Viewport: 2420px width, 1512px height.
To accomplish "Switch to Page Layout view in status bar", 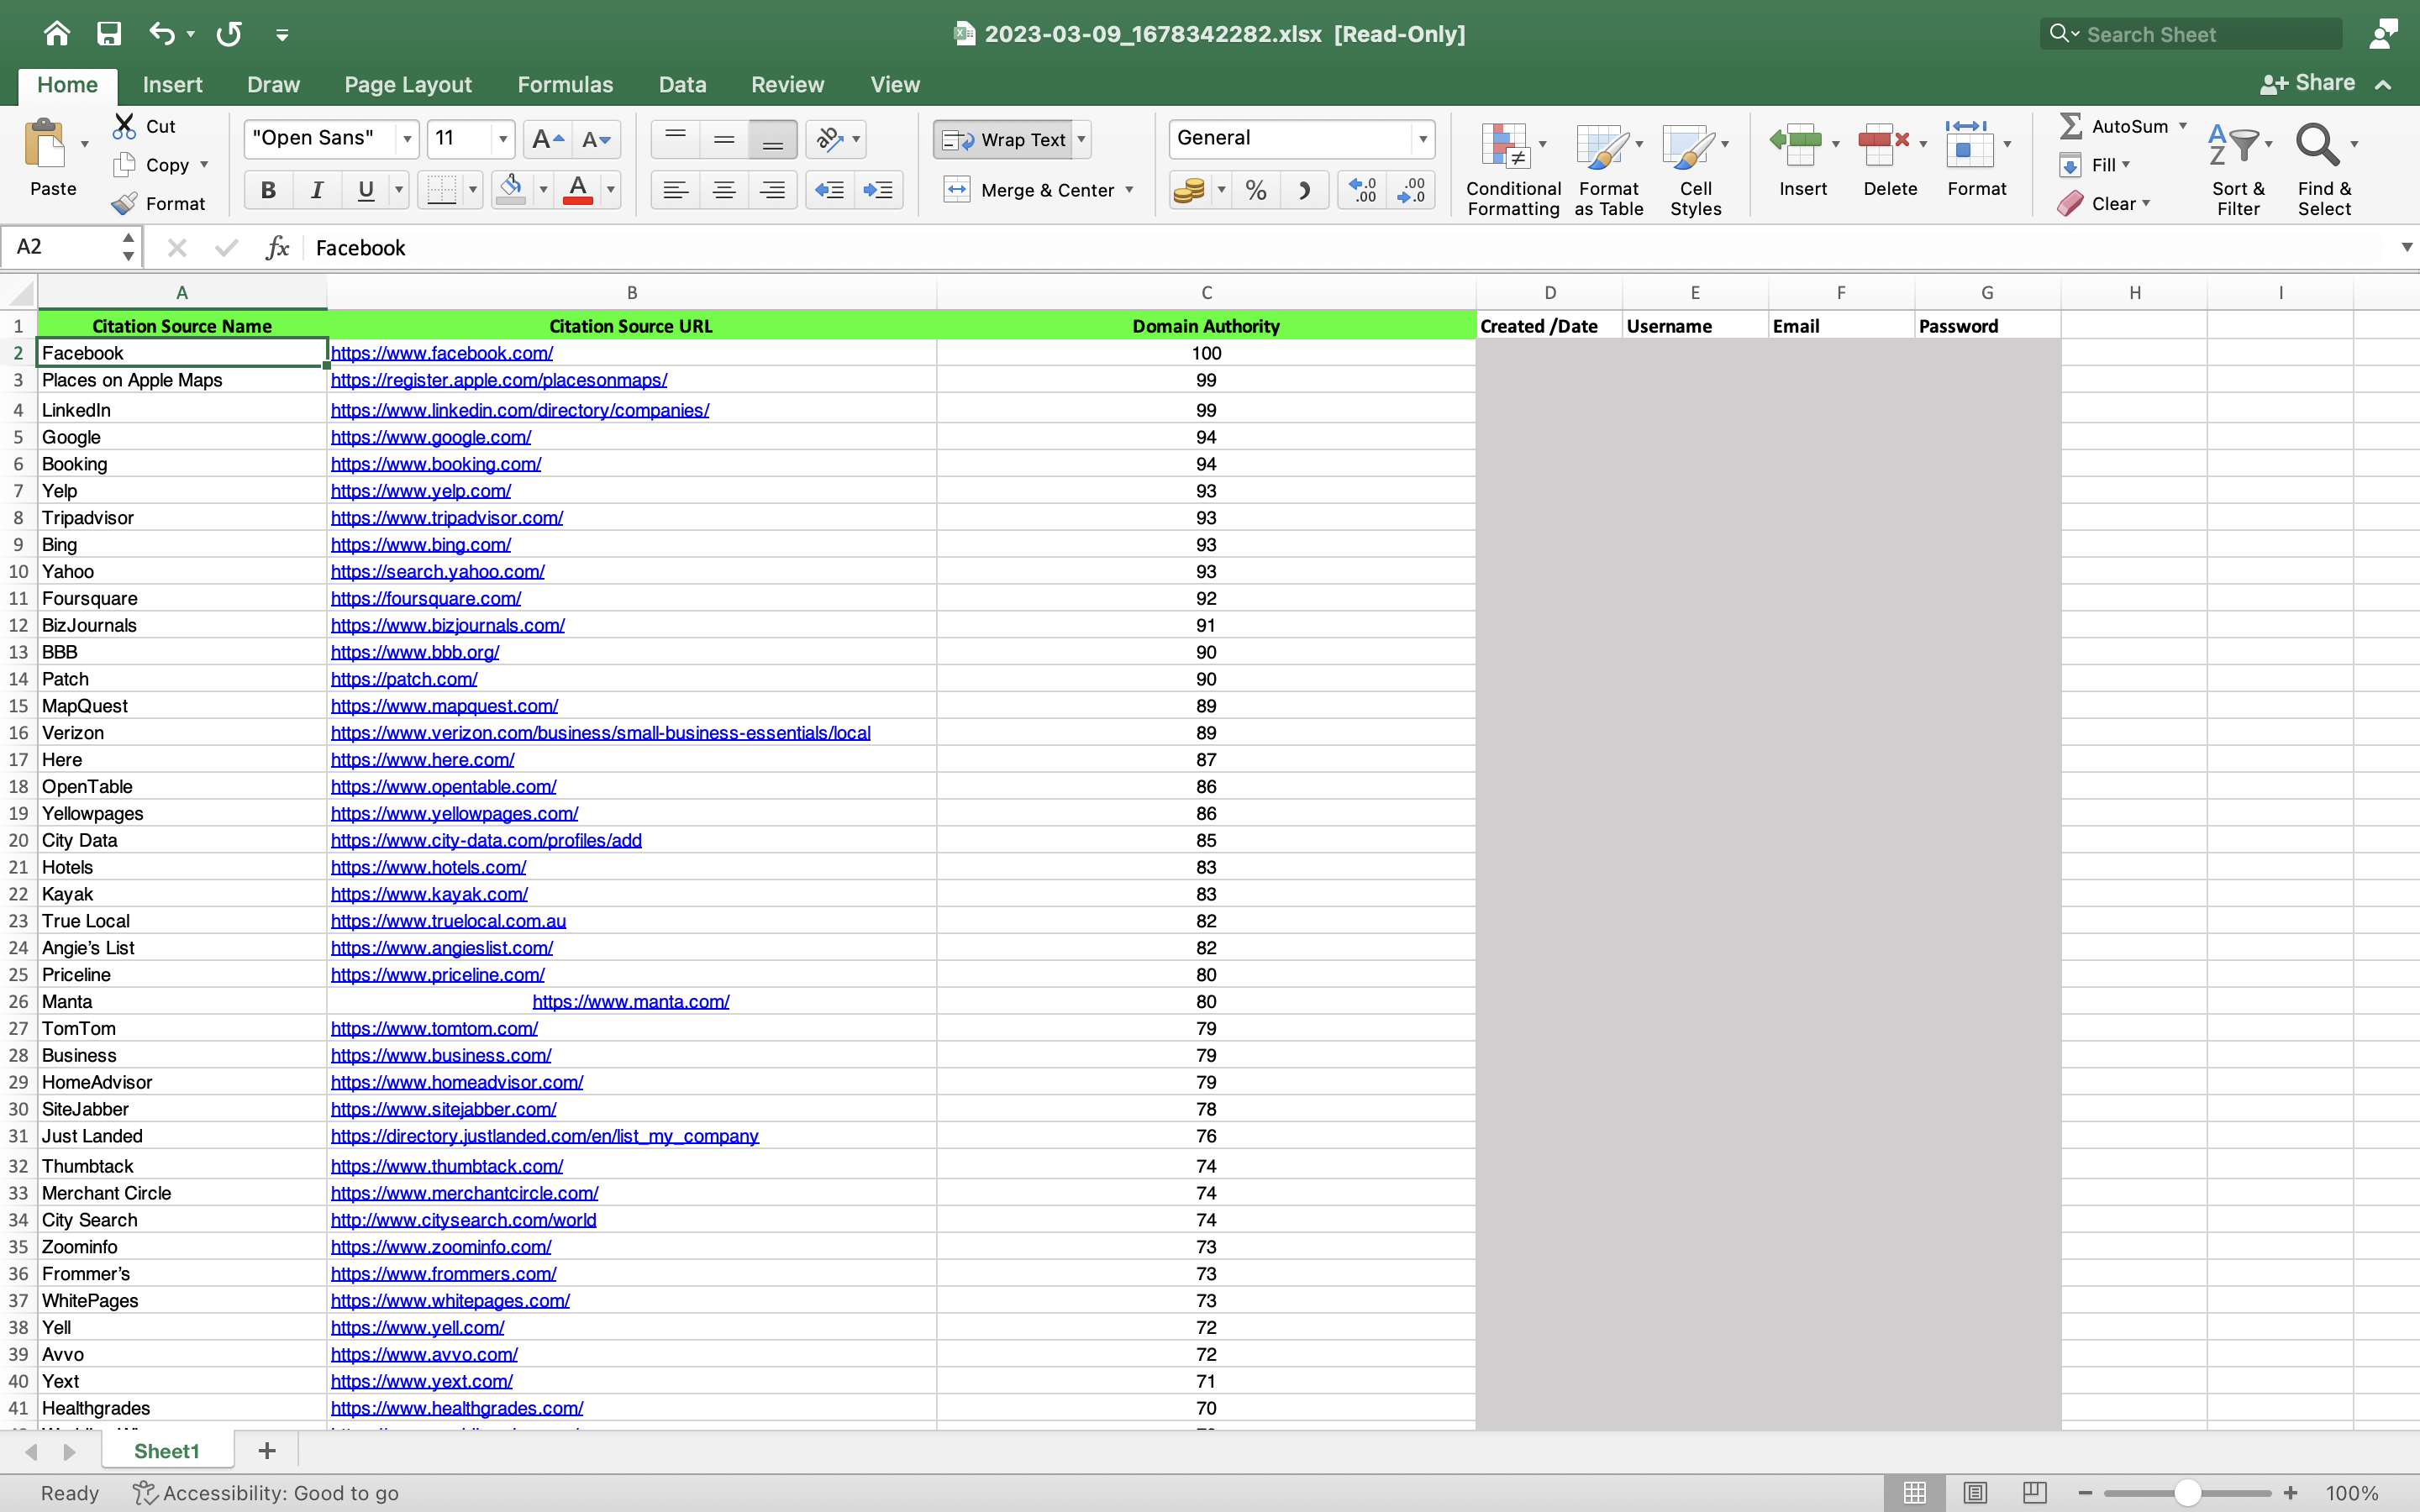I will click(x=1974, y=1492).
